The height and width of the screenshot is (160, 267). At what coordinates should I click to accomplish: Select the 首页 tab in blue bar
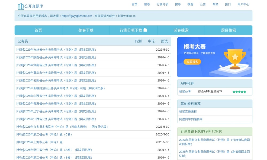click(38, 30)
